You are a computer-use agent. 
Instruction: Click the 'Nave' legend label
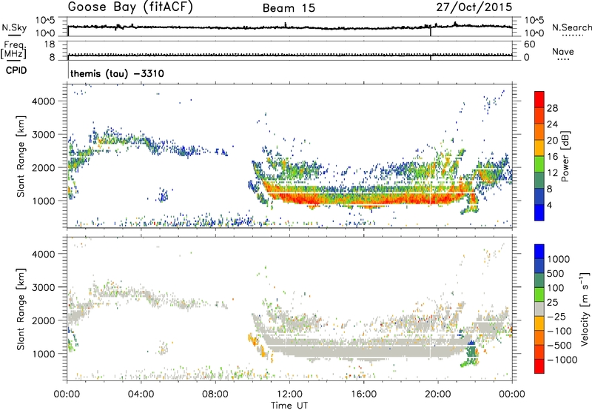tap(563, 51)
